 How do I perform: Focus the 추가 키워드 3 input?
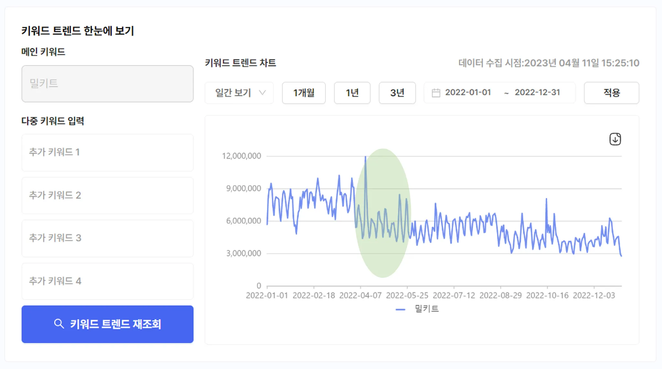click(107, 238)
